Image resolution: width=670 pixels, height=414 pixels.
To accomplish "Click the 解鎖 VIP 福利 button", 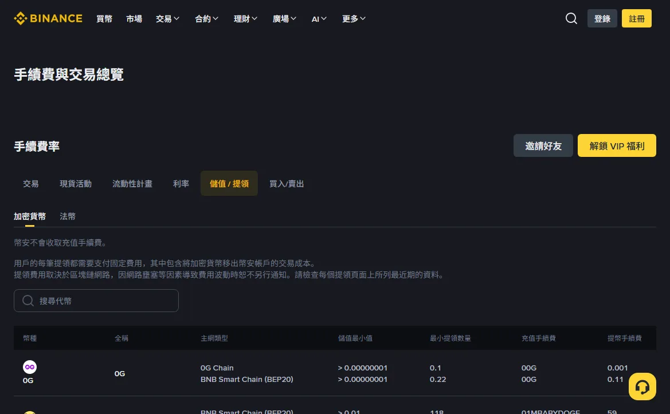I will click(x=617, y=145).
